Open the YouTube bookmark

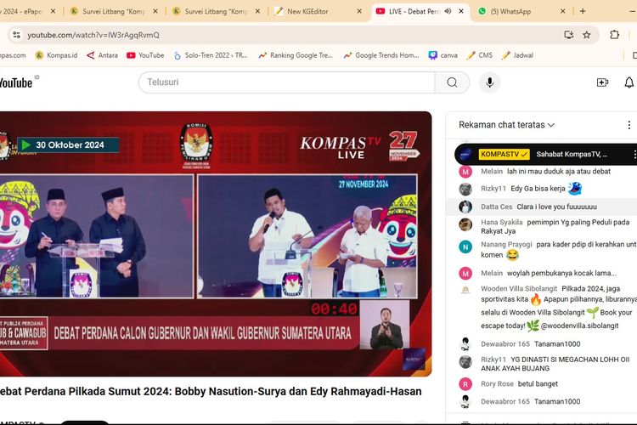click(145, 55)
